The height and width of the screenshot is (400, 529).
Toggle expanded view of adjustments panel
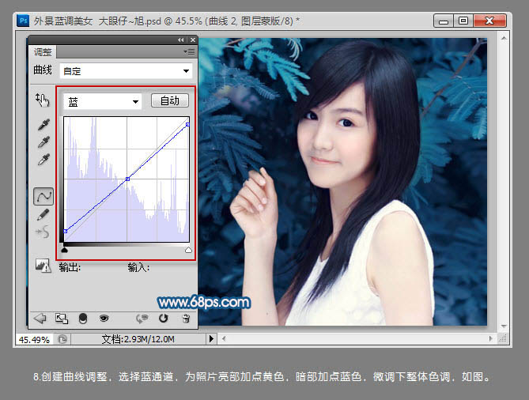(x=62, y=318)
